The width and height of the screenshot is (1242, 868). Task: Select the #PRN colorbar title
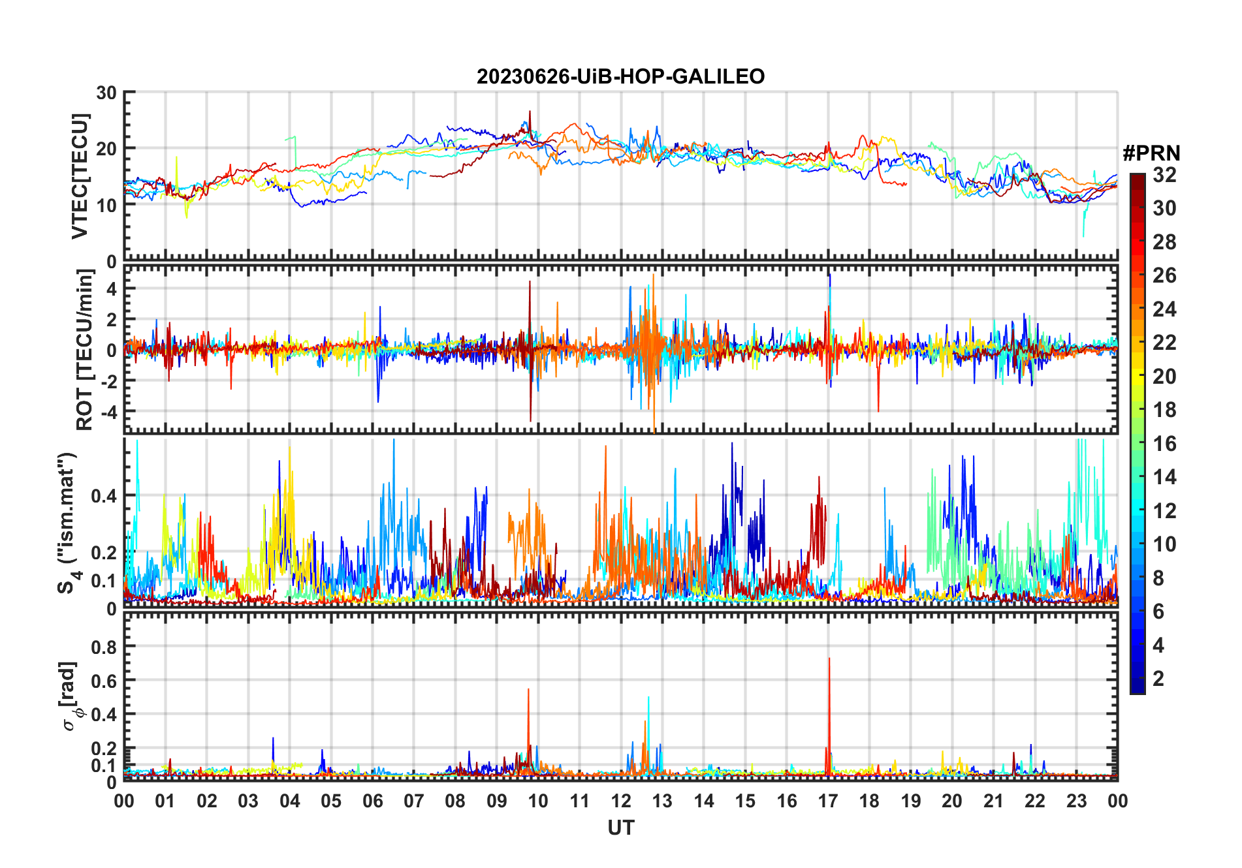pyautogui.click(x=1151, y=153)
